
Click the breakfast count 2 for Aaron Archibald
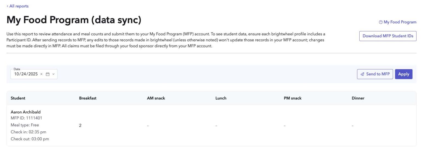(x=80, y=126)
